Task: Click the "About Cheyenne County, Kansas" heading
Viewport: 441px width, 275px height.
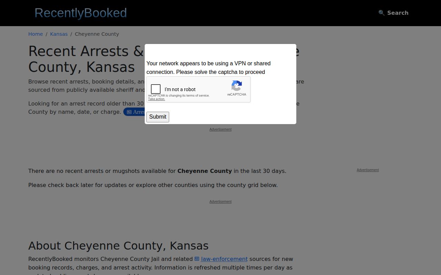Action: point(118,246)
